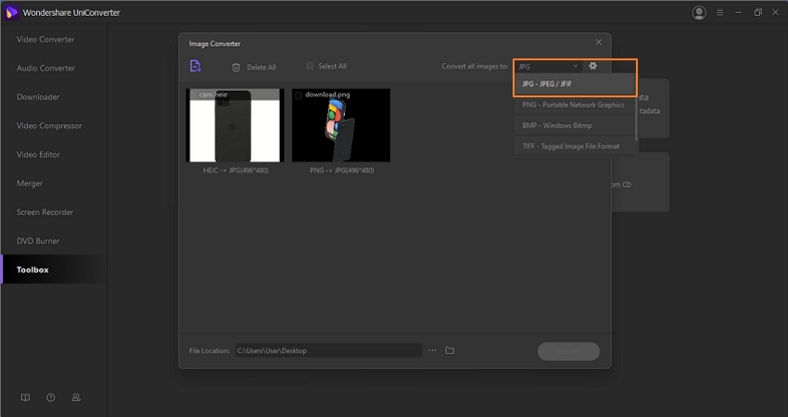This screenshot has width=788, height=417.
Task: Choose PNG - Portable Network Graphics option
Action: tap(574, 105)
